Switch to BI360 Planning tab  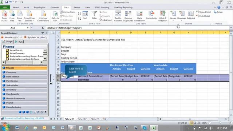click(102, 7)
